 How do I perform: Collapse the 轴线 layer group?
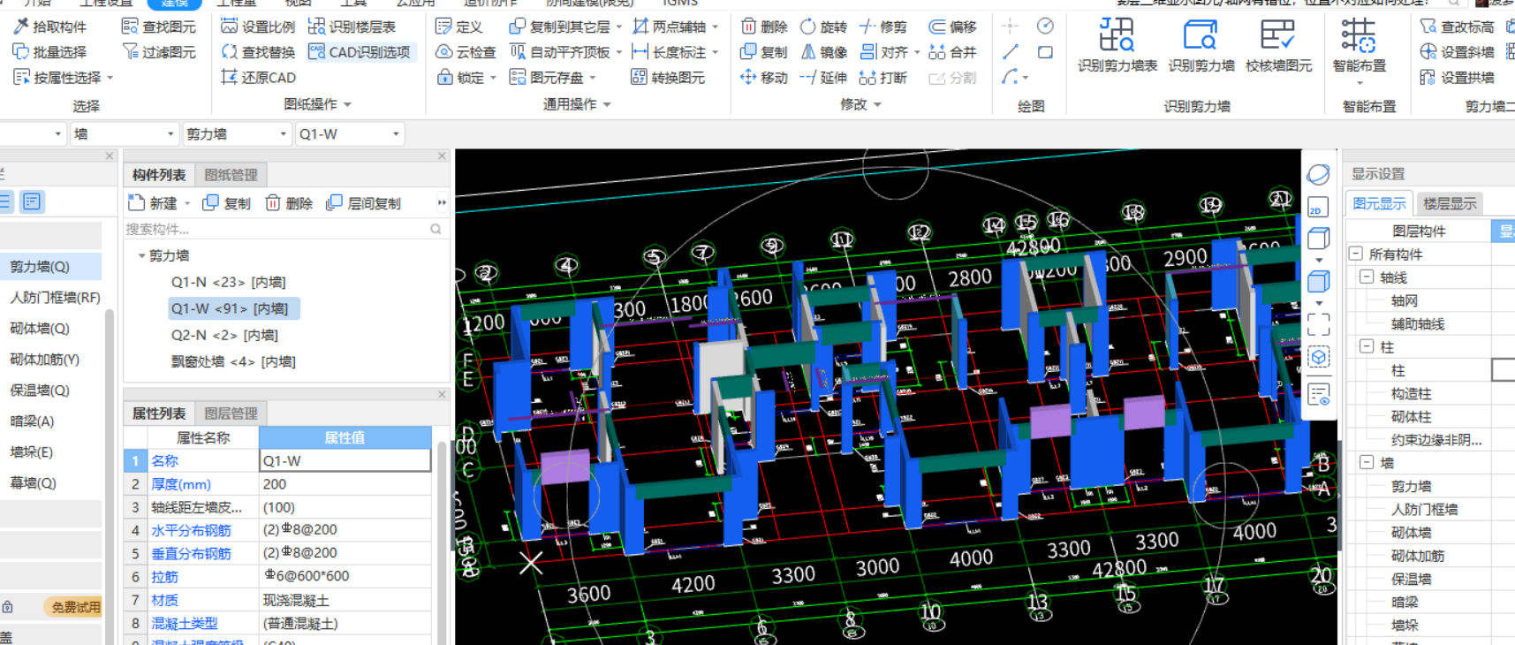coord(1367,277)
